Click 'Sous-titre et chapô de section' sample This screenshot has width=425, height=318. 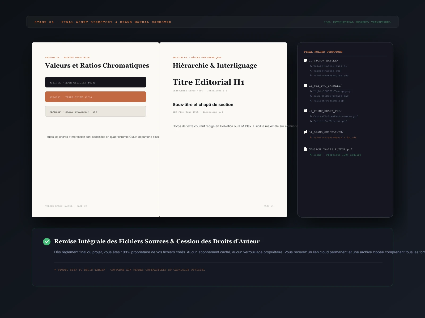point(203,105)
